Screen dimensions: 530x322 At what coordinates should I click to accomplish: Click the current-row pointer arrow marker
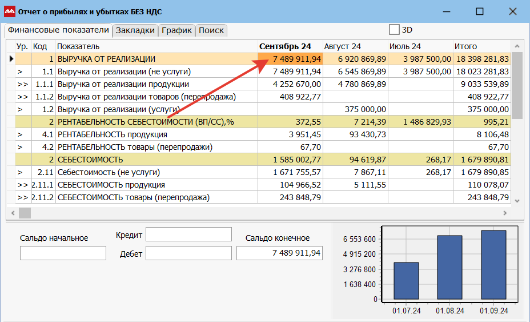(x=11, y=59)
